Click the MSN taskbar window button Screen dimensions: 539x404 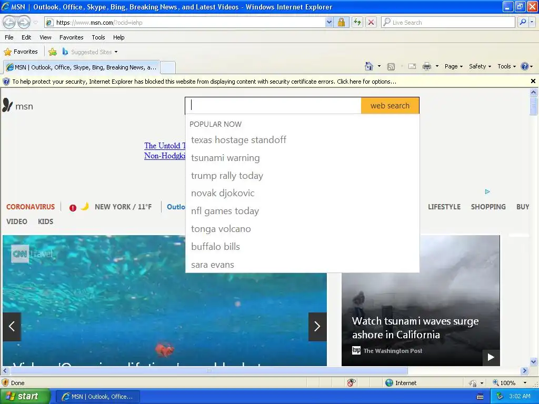pos(97,397)
